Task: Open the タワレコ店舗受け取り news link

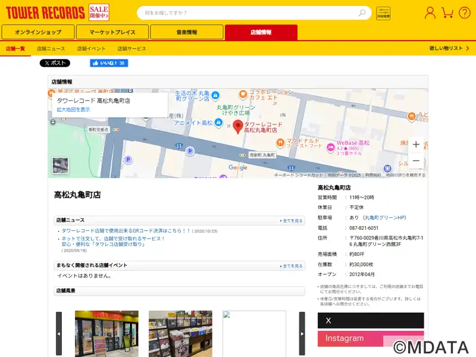Action: click(x=113, y=242)
